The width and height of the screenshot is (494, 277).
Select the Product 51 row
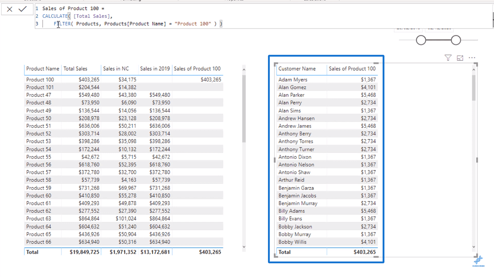[124, 126]
